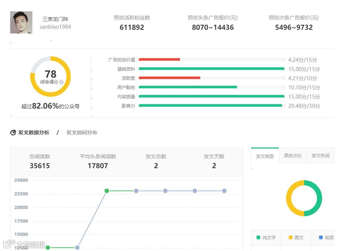Click the green data point at the chart bottom
Screen dimensions: 345x251
(48, 247)
